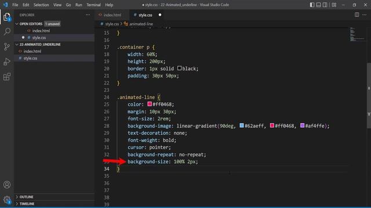Click the 'font-weight: bold;' line

[x=152, y=140]
